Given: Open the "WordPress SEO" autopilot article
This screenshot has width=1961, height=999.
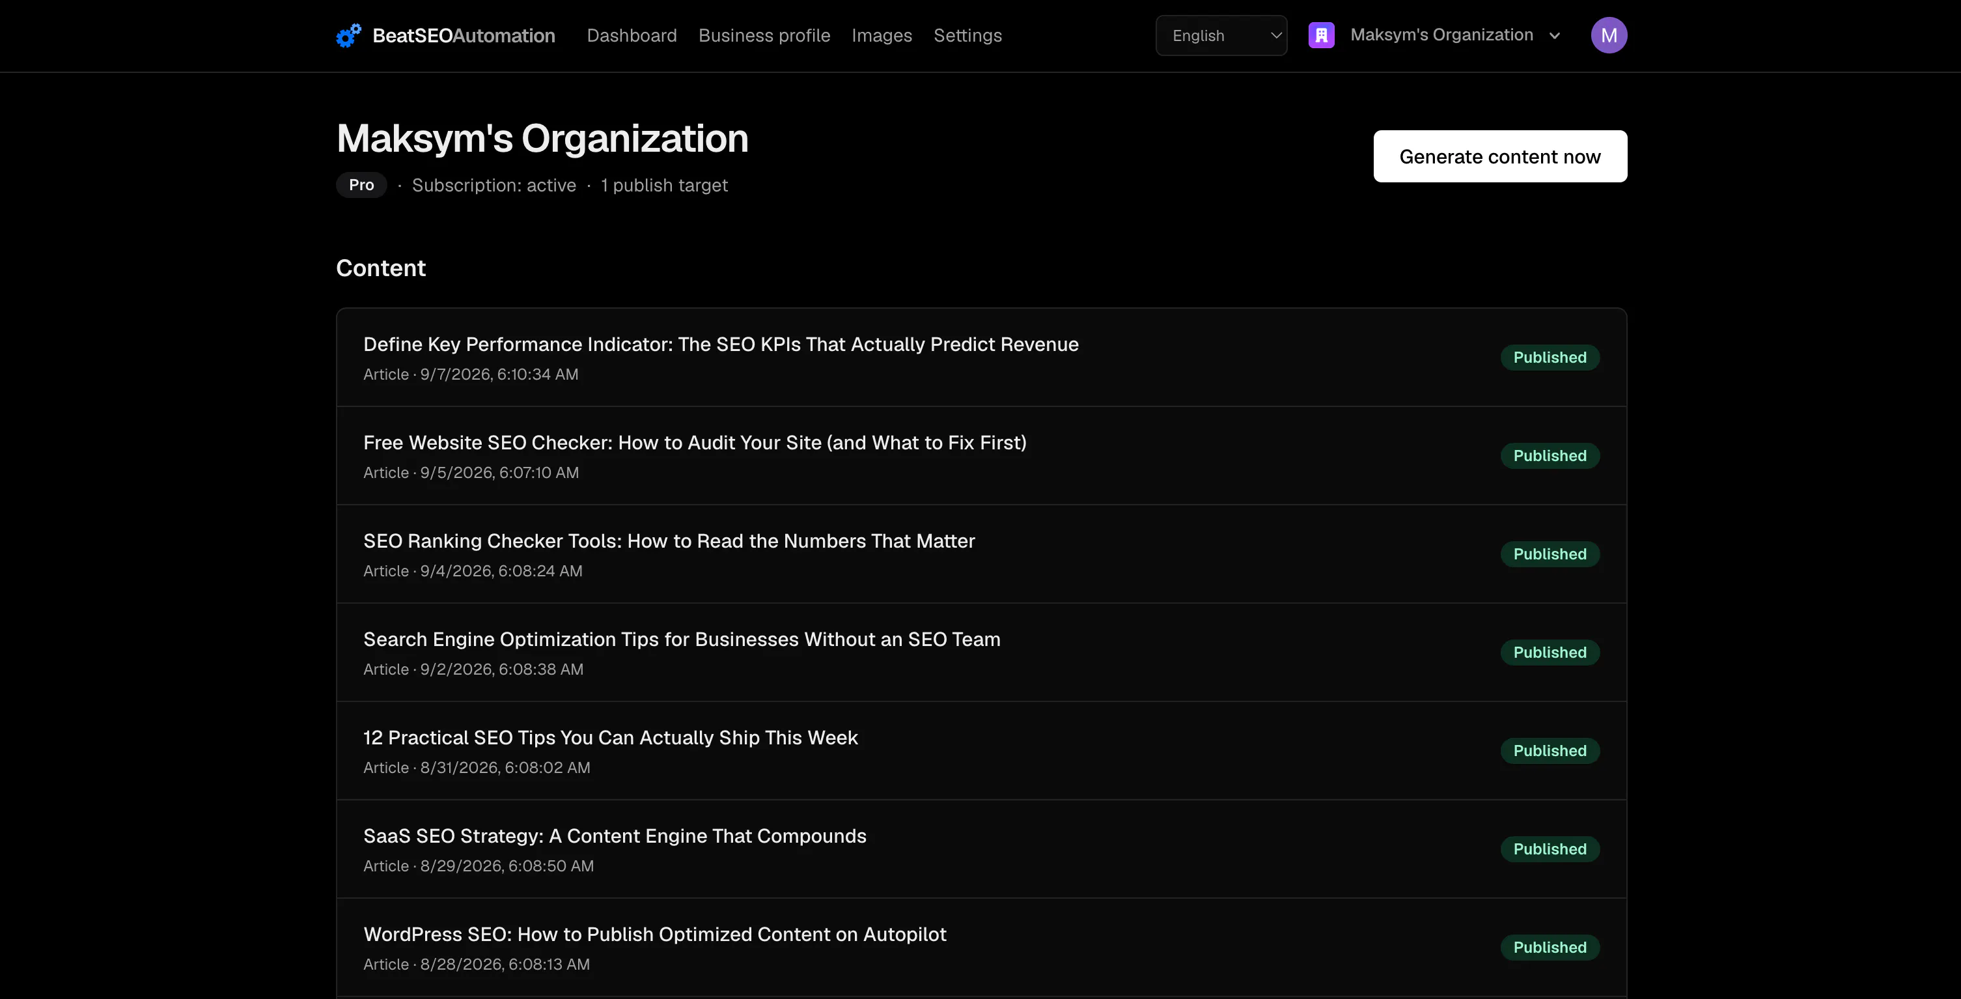Looking at the screenshot, I should 655,933.
